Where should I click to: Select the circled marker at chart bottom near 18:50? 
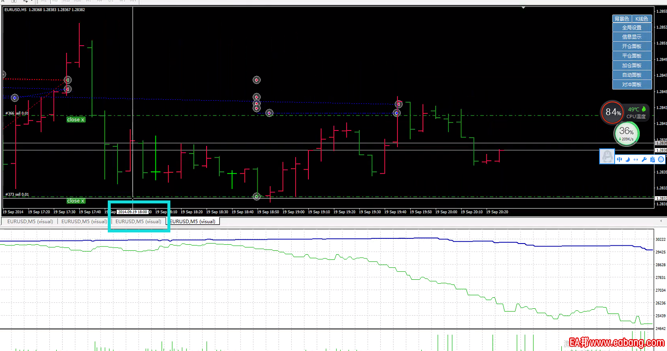pos(256,197)
